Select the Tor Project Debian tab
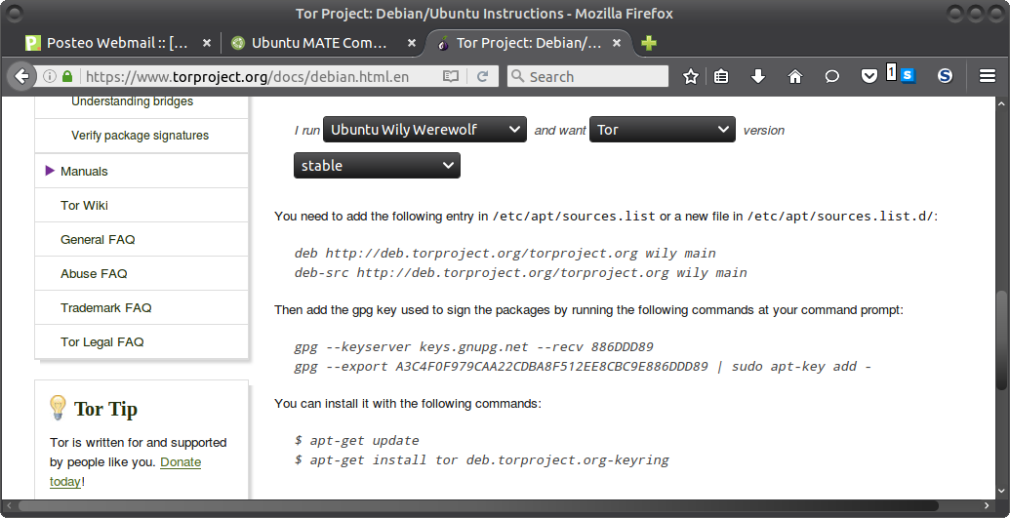 click(x=529, y=43)
